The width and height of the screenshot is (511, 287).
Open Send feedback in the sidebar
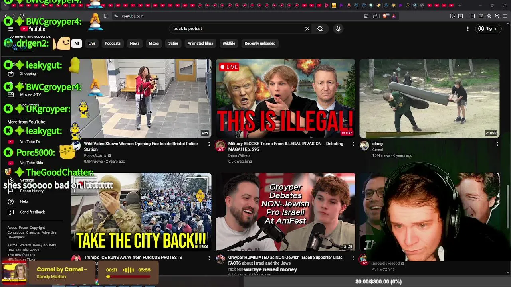(x=32, y=212)
